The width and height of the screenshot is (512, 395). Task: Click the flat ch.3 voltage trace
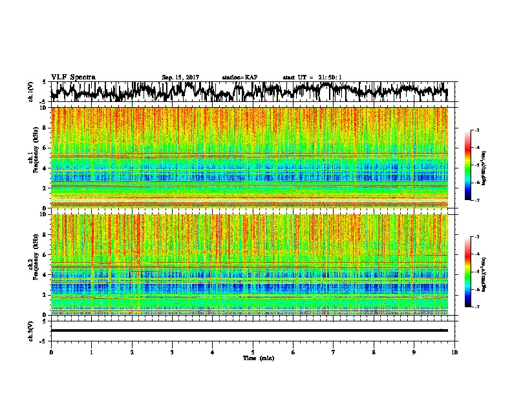[249, 330]
